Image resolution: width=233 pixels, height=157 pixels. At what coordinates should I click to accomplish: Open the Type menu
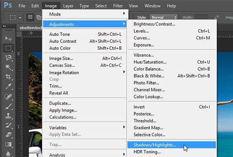pyautogui.click(x=84, y=6)
